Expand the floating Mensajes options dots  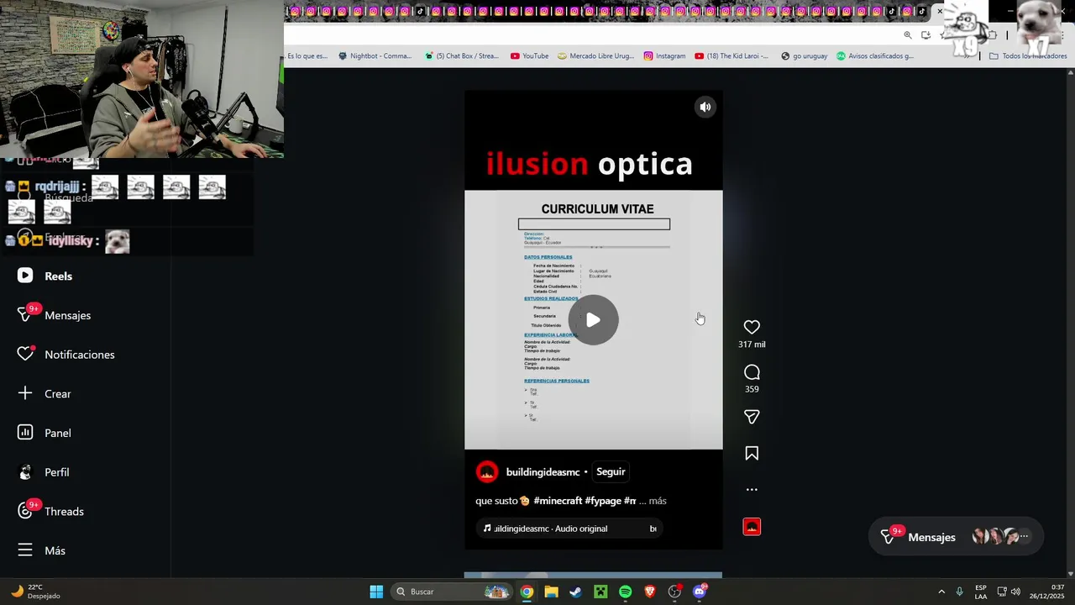point(1024,536)
